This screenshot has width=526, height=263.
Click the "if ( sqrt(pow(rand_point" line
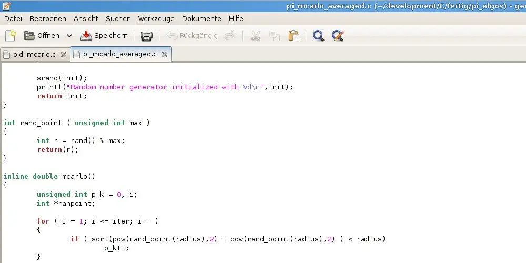click(228, 239)
